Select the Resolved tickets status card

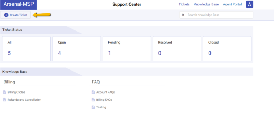(177, 49)
